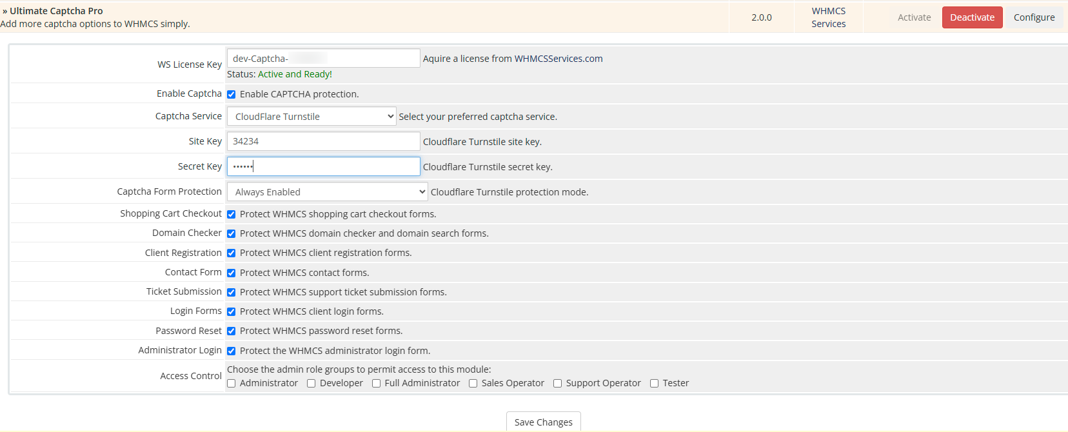Click 'Choose the admin role groups' text
The width and height of the screenshot is (1068, 432).
[359, 369]
